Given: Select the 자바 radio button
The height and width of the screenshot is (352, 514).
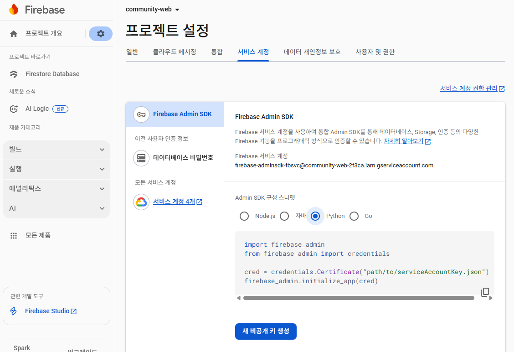Looking at the screenshot, I should (x=284, y=216).
